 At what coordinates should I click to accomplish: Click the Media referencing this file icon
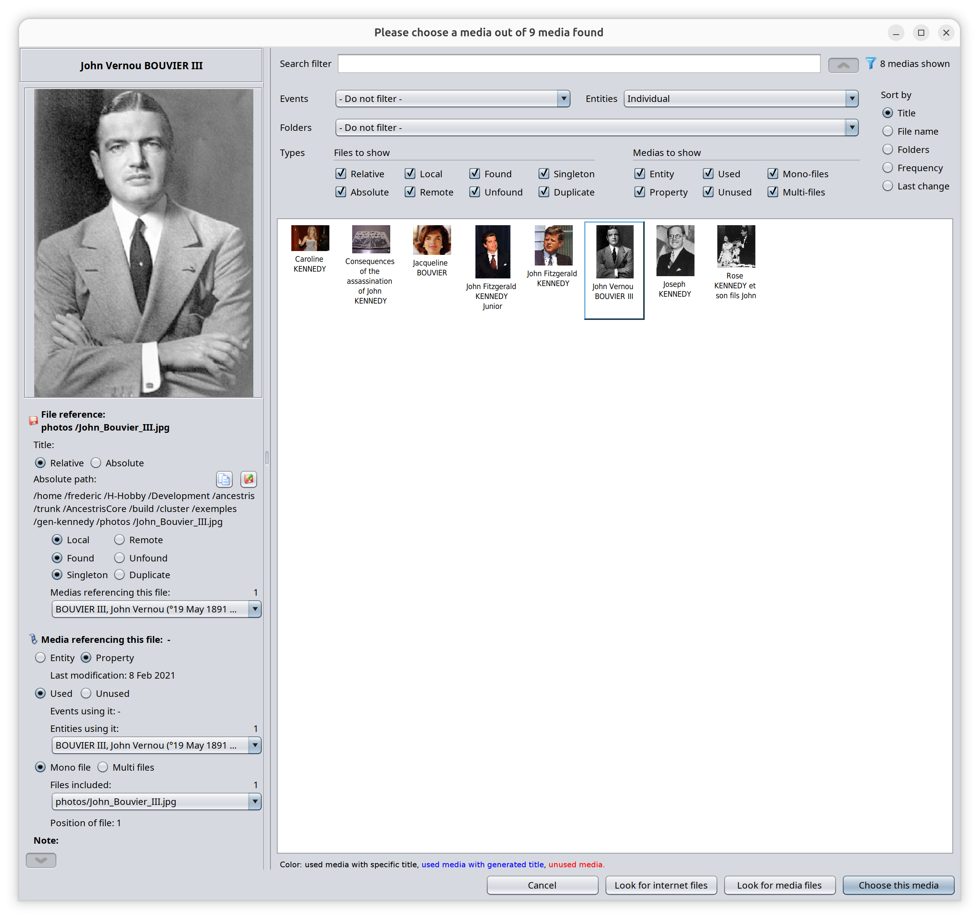pos(33,639)
